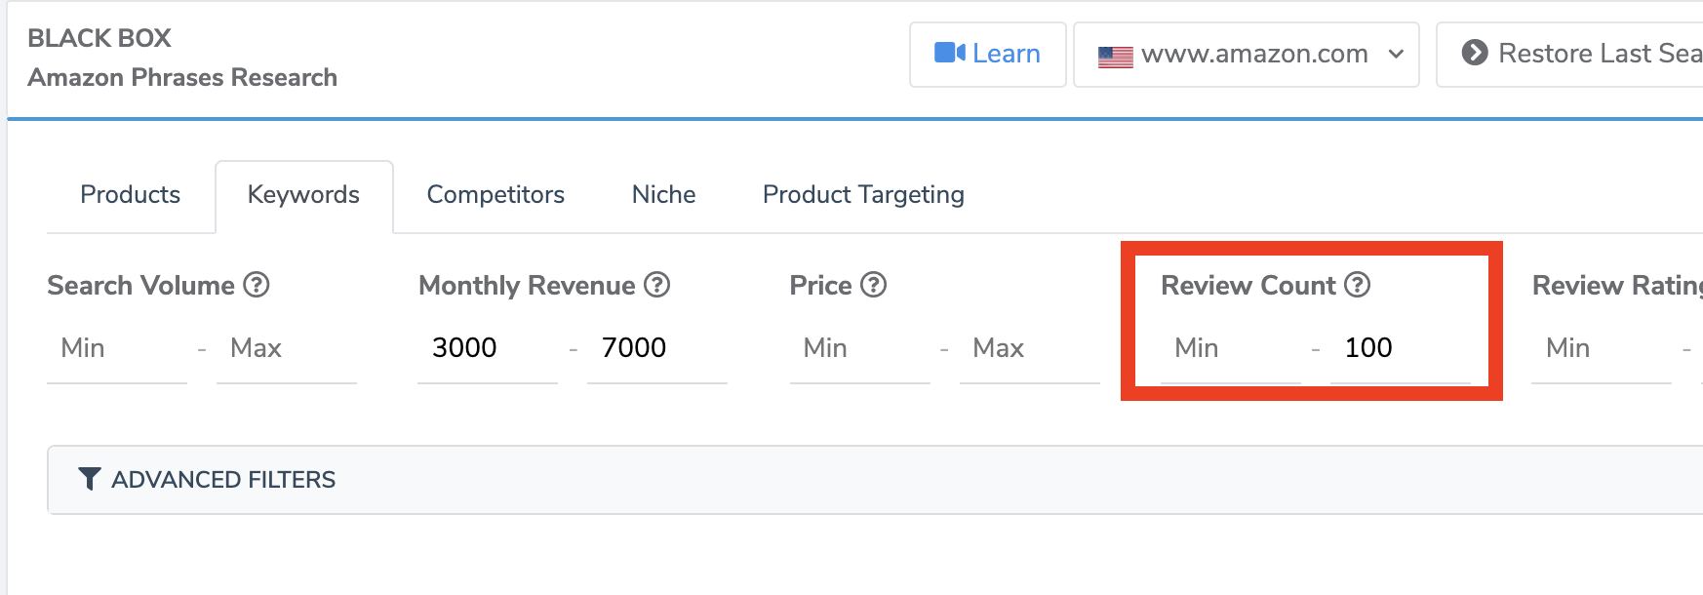
Task: Open the Competitors tab
Action: pyautogui.click(x=495, y=195)
